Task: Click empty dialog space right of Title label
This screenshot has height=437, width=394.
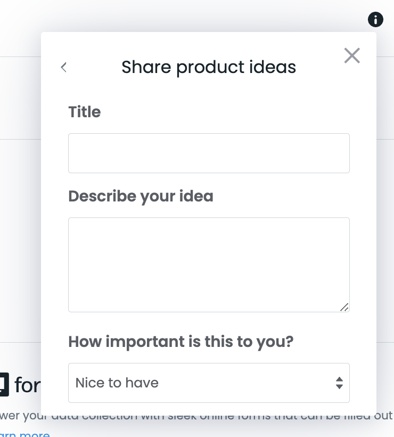Action: [x=240, y=112]
